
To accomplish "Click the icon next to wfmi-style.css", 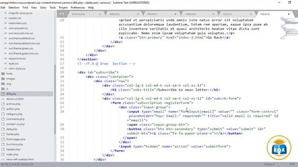I will [x=5, y=69].
